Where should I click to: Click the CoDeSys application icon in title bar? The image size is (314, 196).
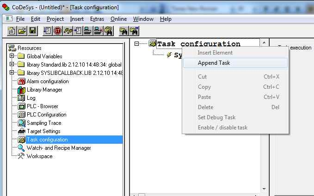pyautogui.click(x=6, y=7)
